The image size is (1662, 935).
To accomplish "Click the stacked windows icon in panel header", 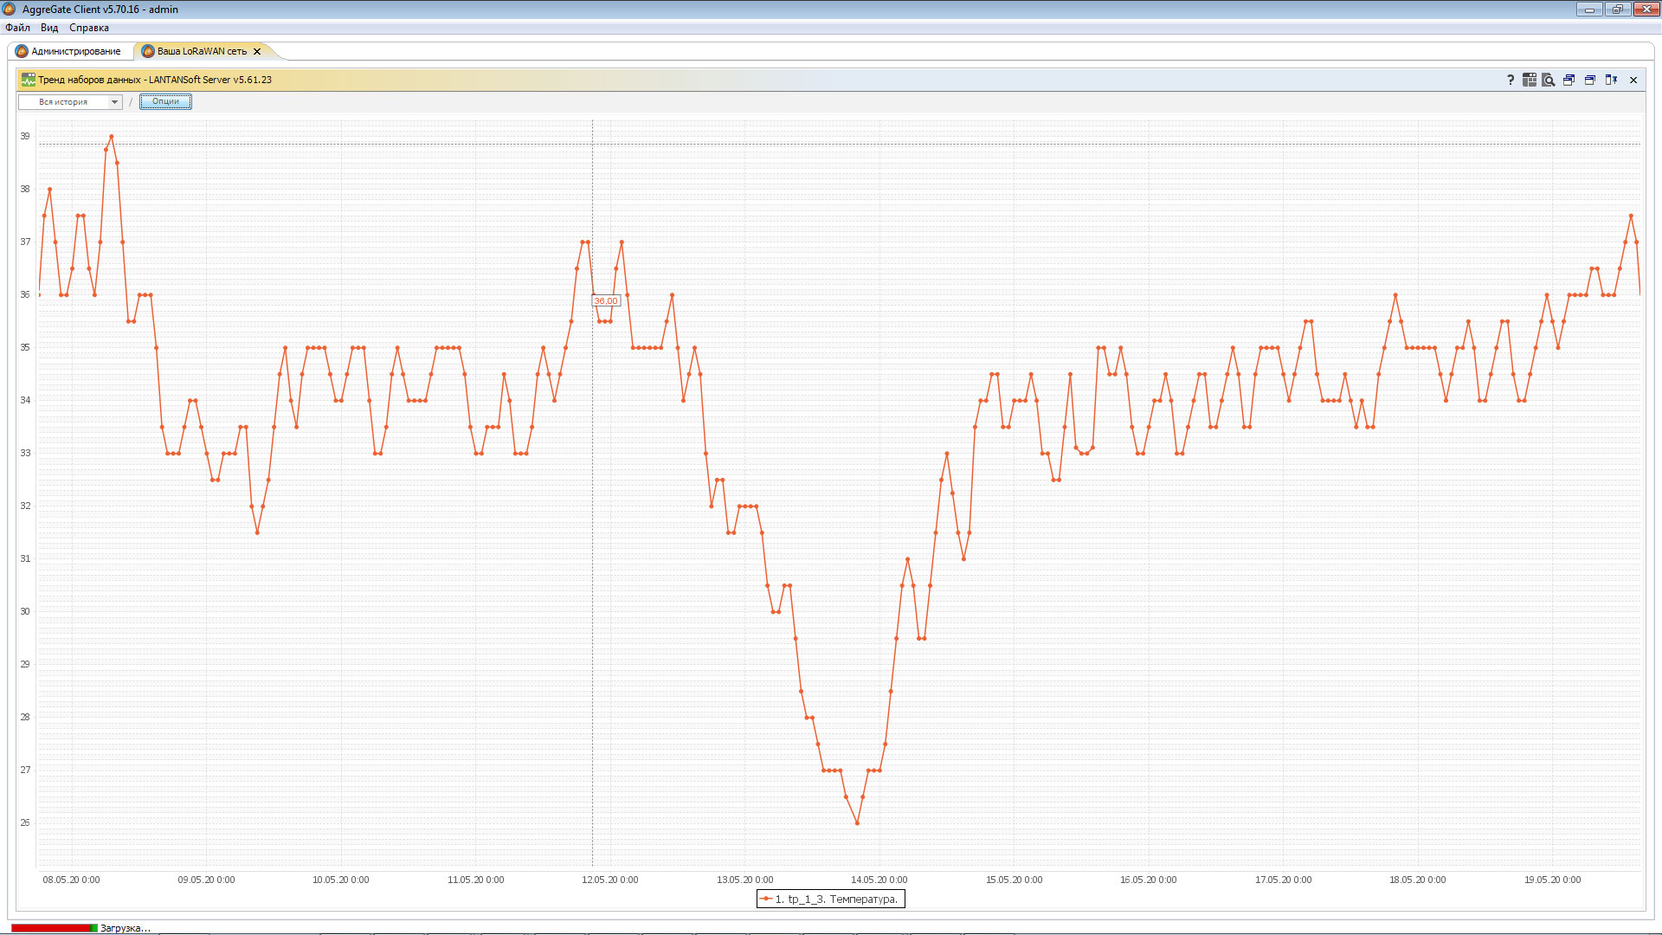I will coord(1590,80).
